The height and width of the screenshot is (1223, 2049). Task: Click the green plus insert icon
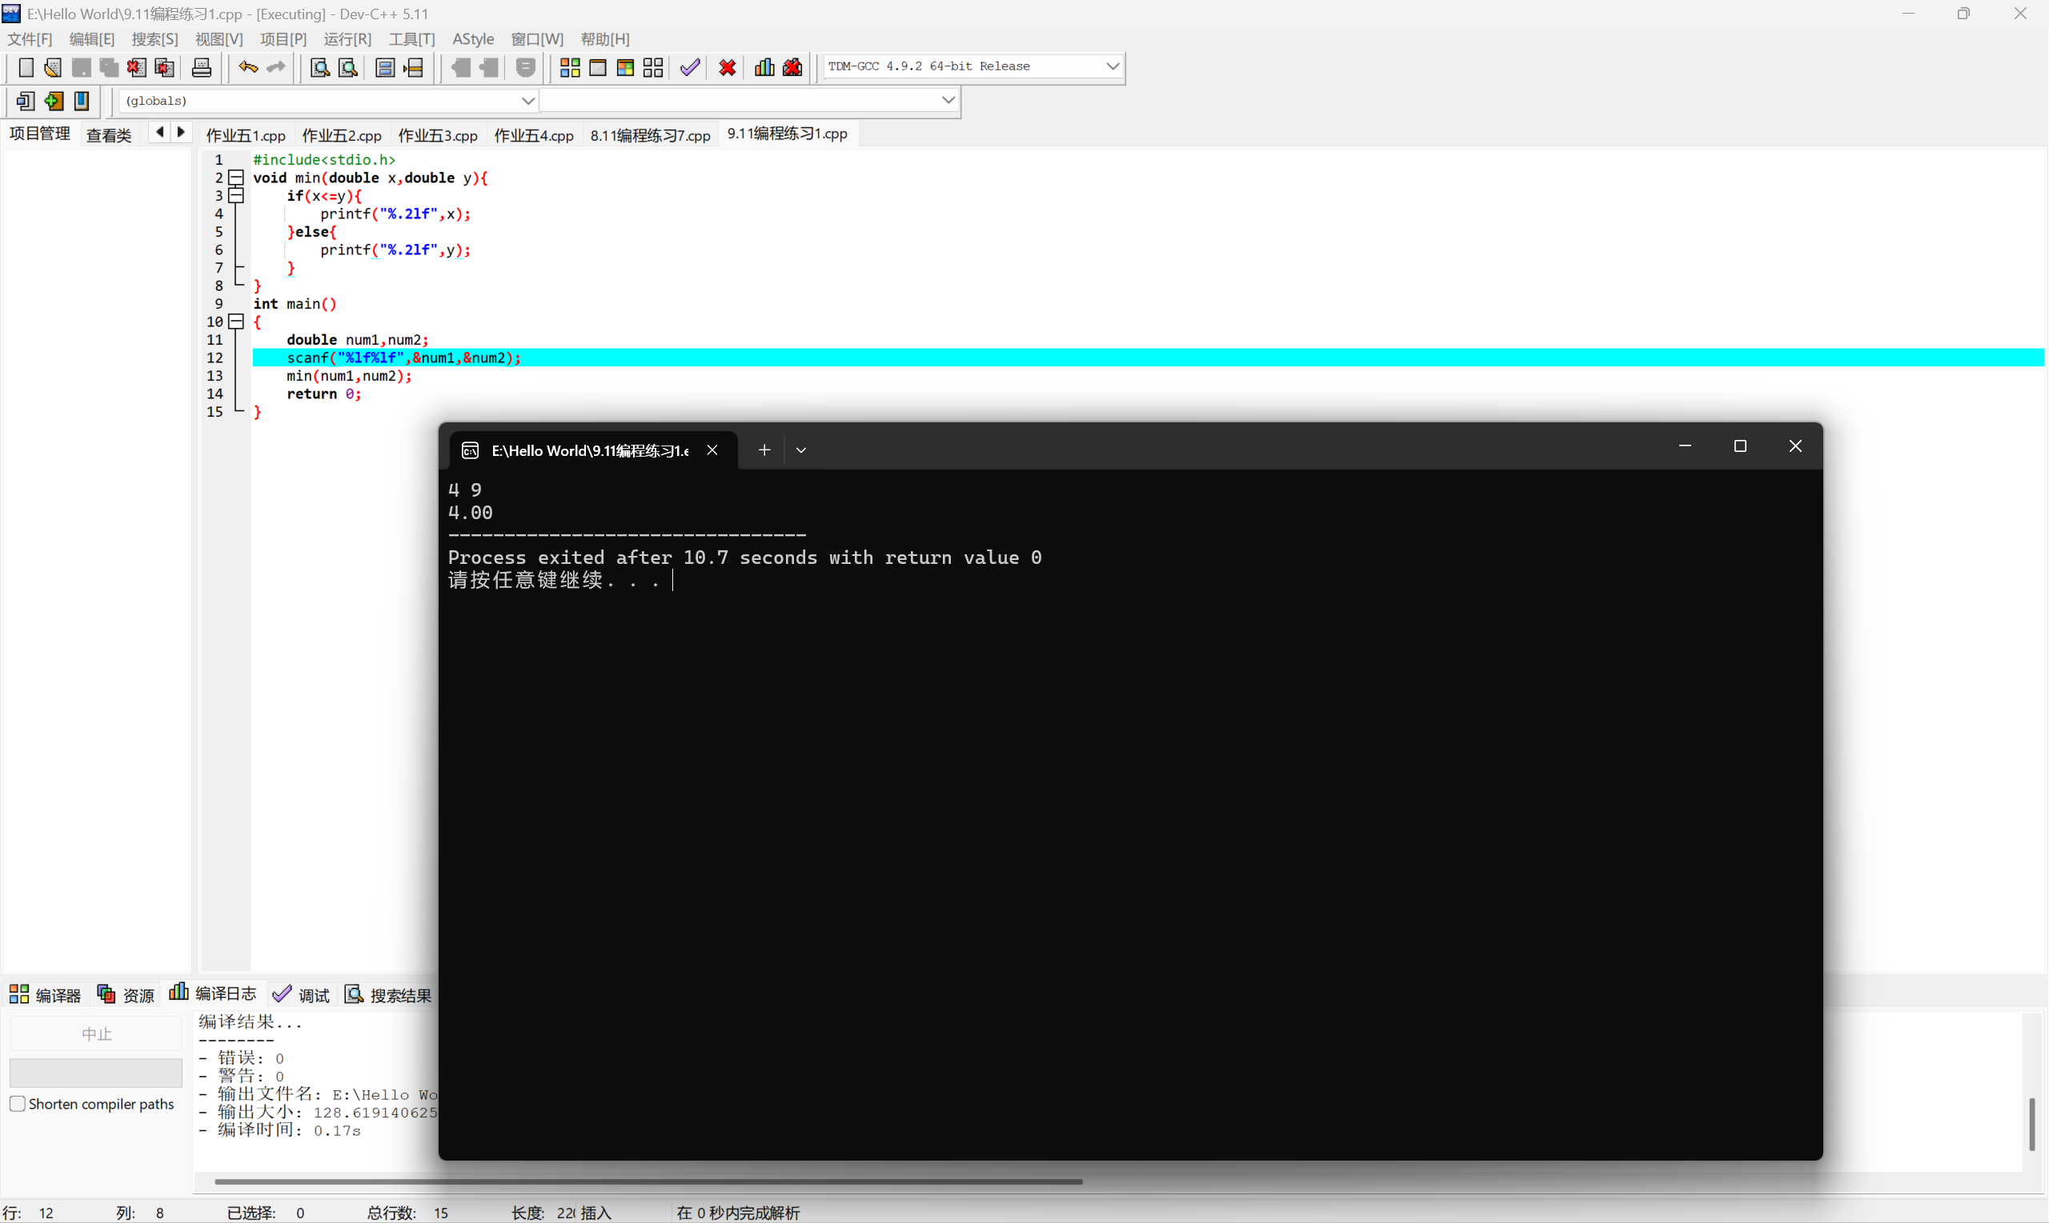[x=54, y=101]
